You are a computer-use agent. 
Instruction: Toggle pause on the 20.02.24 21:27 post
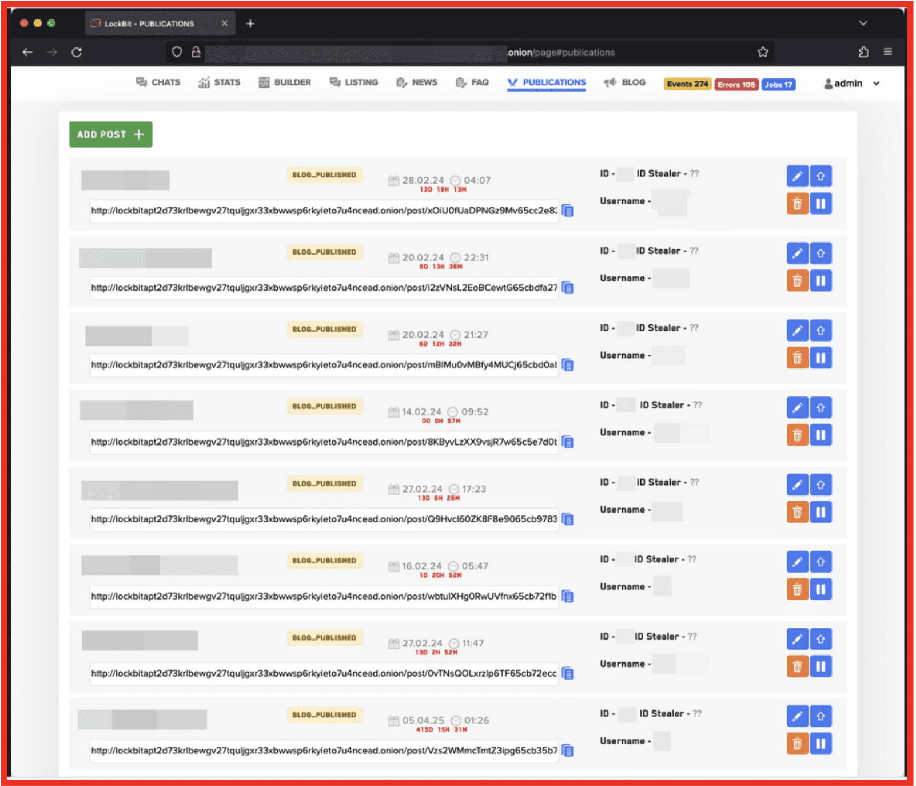[x=821, y=358]
